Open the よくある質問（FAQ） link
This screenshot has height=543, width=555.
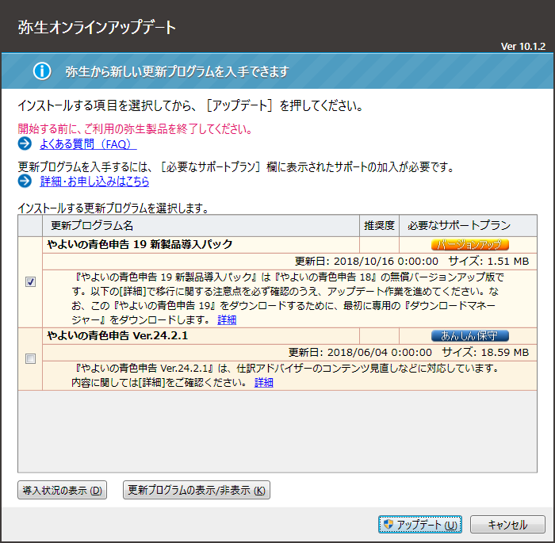(88, 144)
